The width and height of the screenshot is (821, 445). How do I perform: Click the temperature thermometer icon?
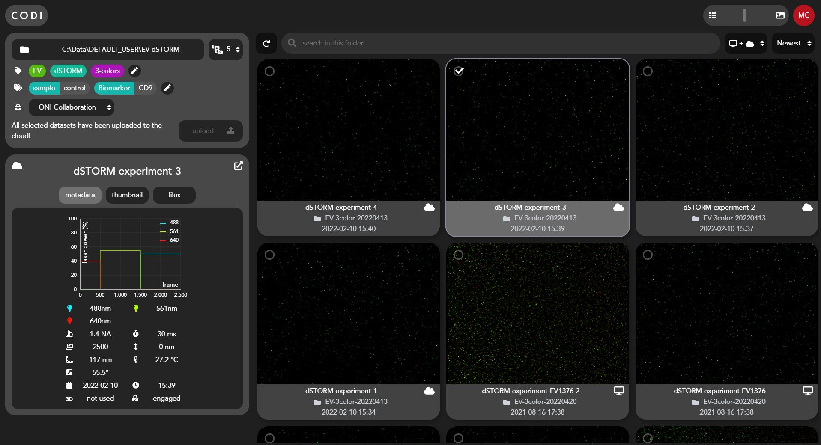(x=136, y=359)
